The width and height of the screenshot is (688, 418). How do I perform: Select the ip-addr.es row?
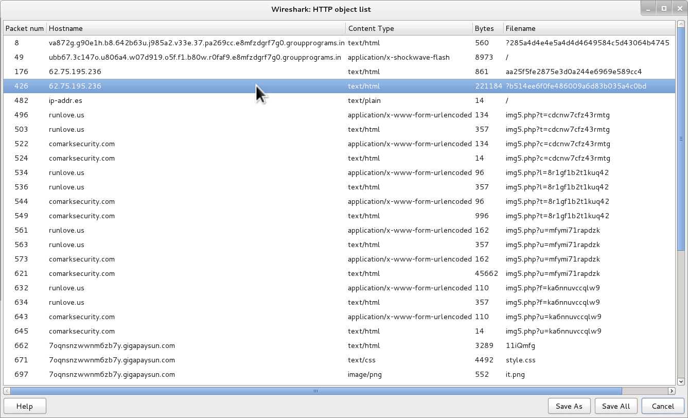[x=339, y=100]
